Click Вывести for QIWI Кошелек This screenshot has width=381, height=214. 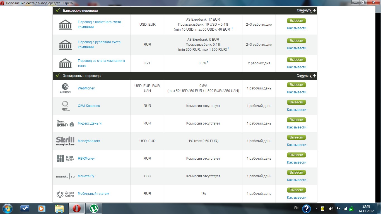point(296,102)
